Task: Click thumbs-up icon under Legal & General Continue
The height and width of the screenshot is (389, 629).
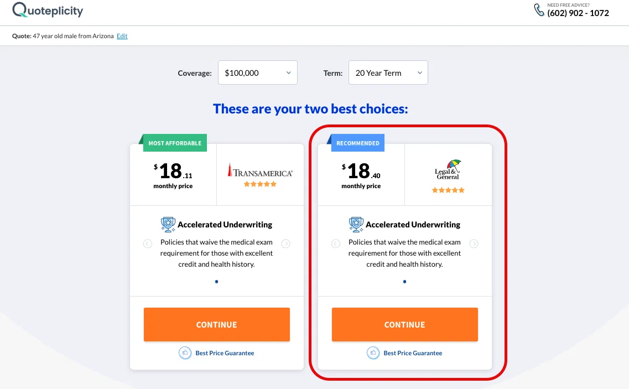Action: pos(373,353)
